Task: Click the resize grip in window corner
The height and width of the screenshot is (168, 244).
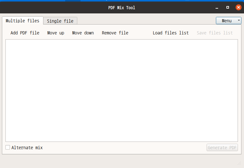Action: (240, 164)
